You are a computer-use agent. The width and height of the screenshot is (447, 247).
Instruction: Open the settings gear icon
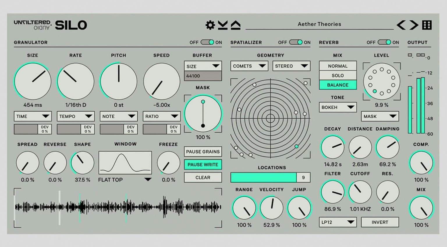(210, 25)
